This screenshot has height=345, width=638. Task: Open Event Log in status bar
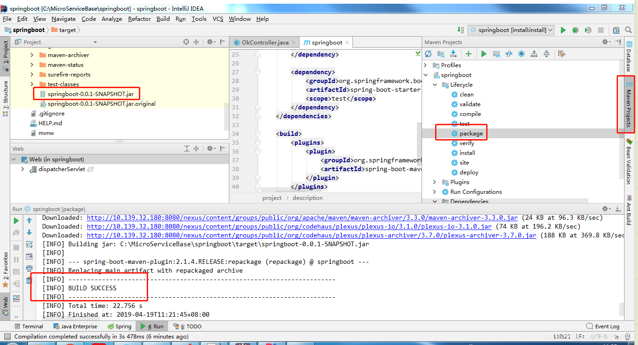(603, 326)
